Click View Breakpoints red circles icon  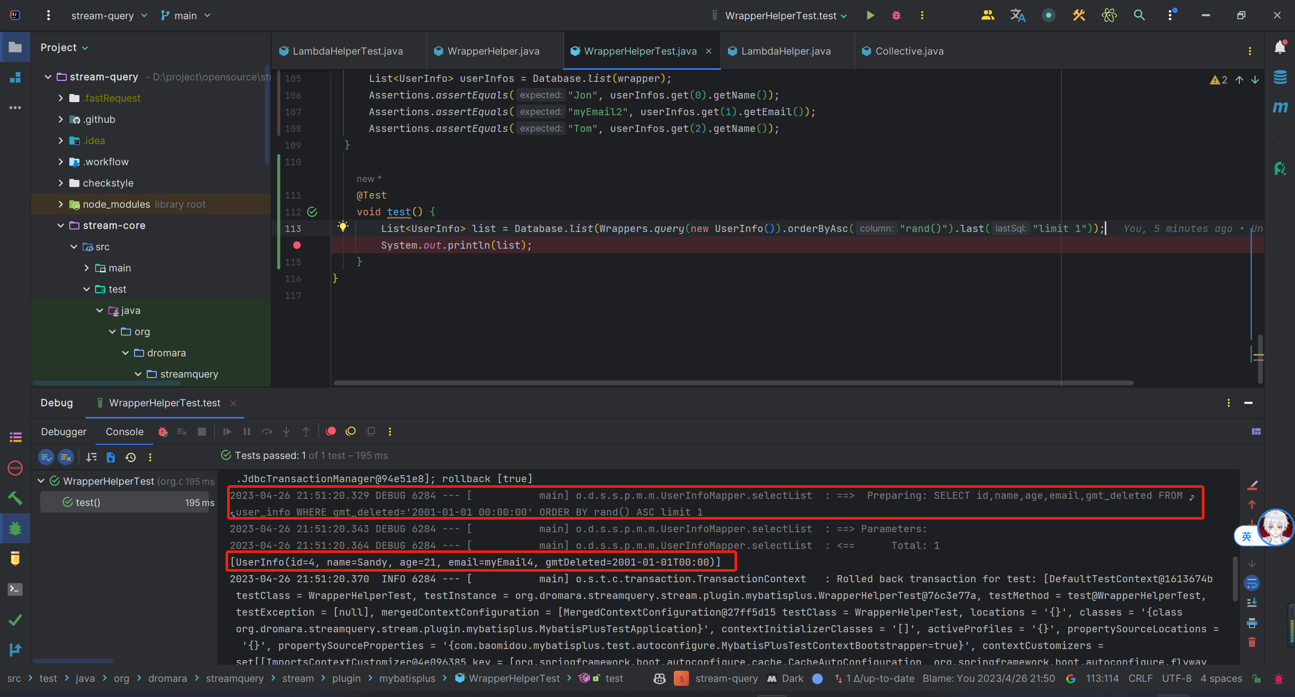tap(331, 432)
